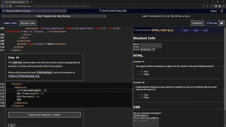Click the 'HTML/CSS Quiz' title in preview
This screenshot has width=226, height=127.
click(x=162, y=30)
